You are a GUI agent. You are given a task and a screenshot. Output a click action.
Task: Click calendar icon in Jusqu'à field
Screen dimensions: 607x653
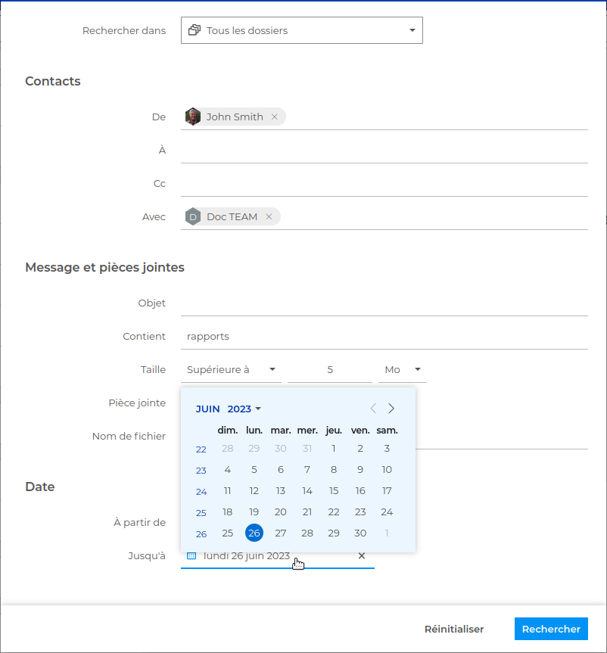coord(191,556)
